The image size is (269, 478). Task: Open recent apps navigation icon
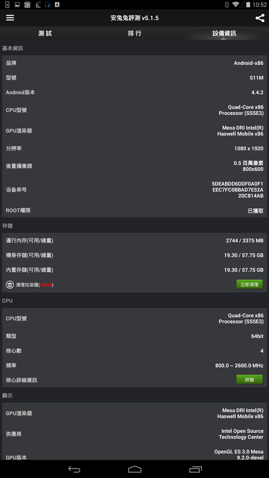pyautogui.click(x=195, y=469)
